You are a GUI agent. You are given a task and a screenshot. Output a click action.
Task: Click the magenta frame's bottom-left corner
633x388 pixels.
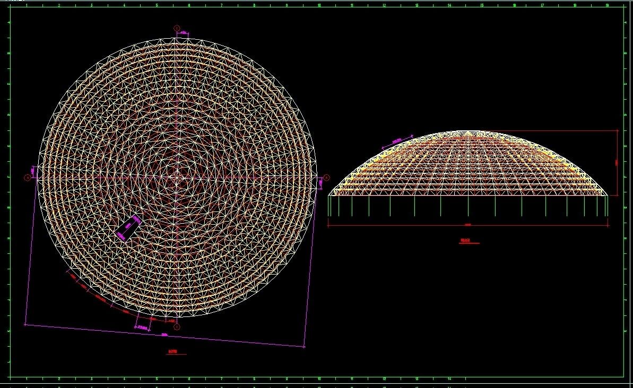tap(25, 324)
